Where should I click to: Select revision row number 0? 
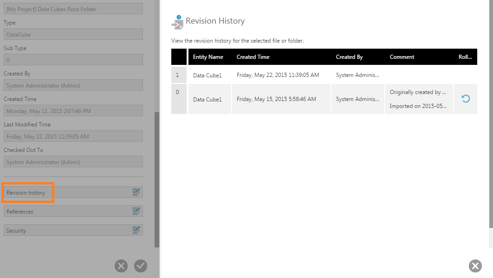[x=179, y=99]
